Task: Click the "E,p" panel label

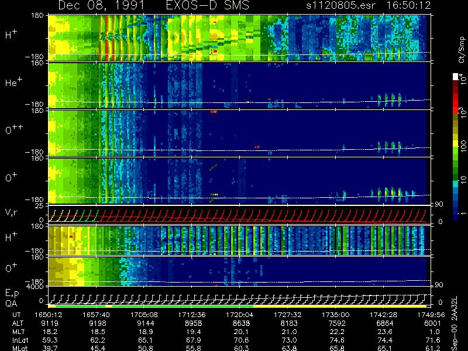Action: point(12,294)
